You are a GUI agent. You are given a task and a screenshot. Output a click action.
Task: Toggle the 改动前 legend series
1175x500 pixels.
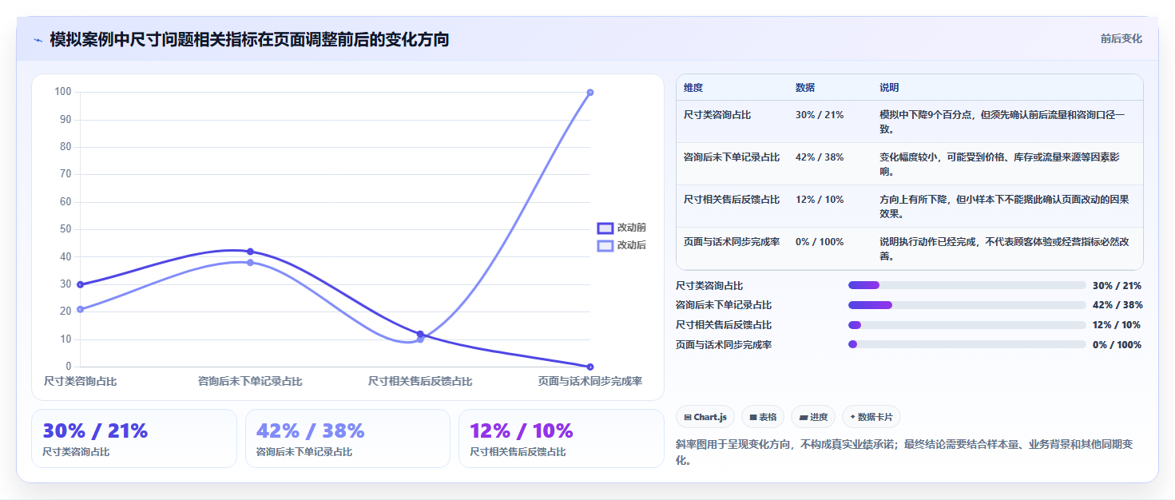pos(621,228)
